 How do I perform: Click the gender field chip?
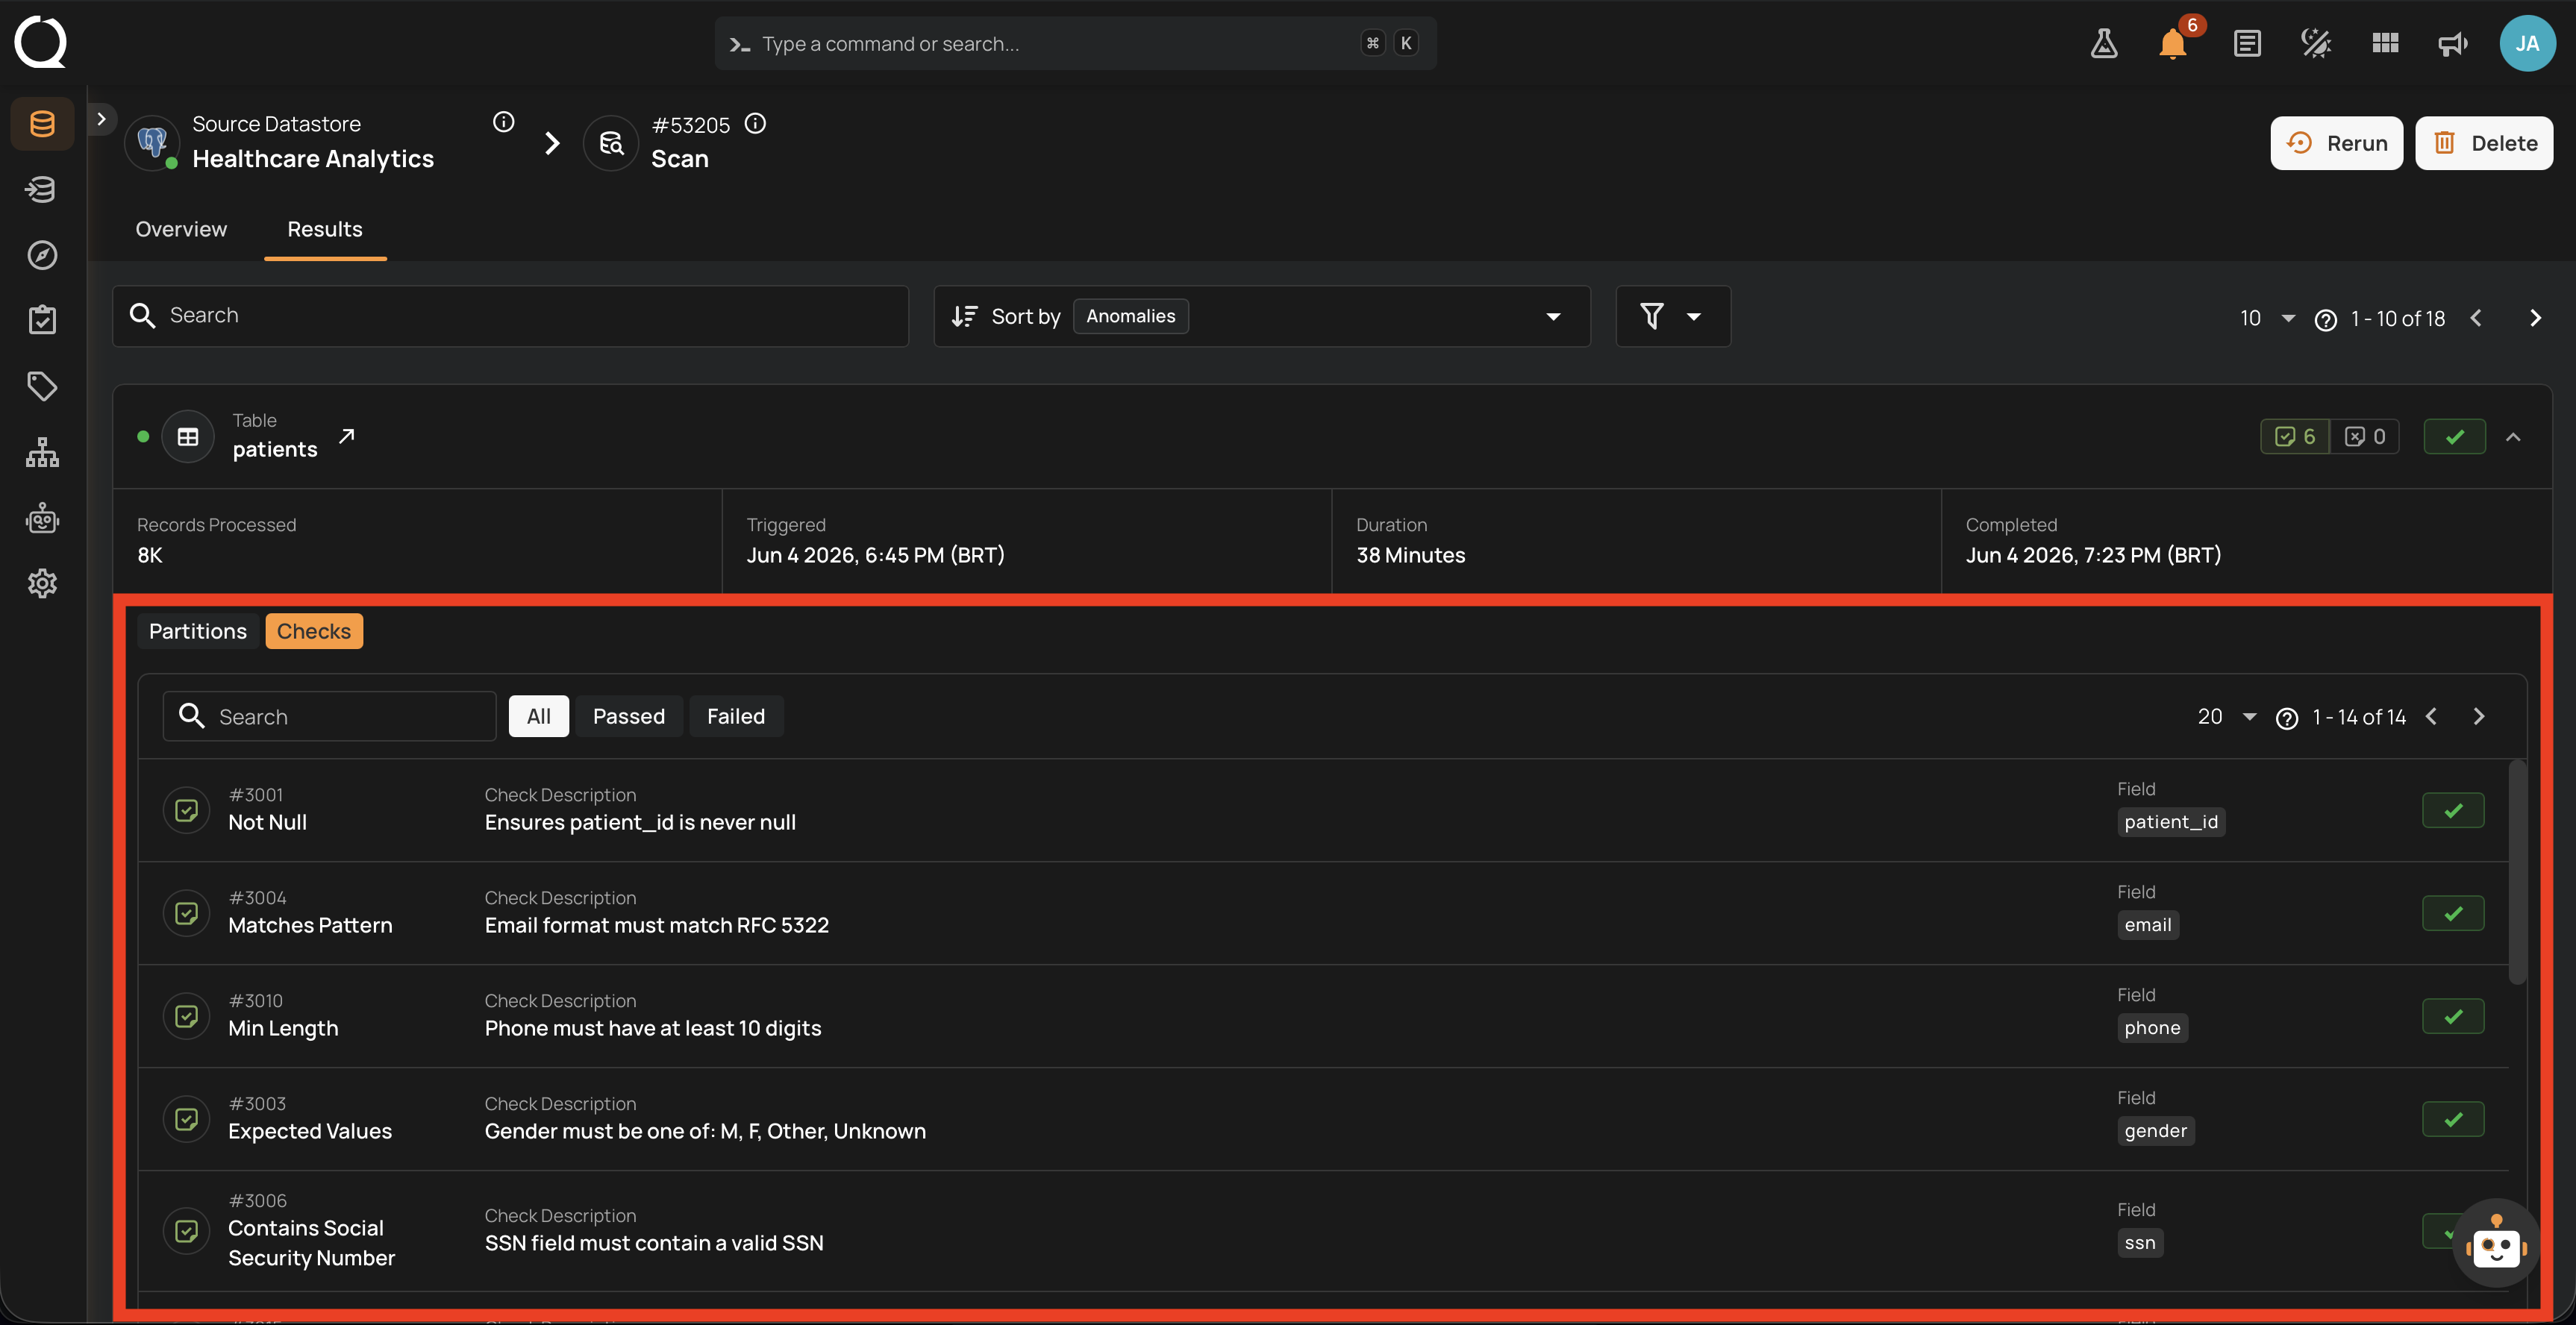pyautogui.click(x=2156, y=1131)
